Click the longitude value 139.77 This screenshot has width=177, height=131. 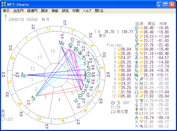click(127, 32)
